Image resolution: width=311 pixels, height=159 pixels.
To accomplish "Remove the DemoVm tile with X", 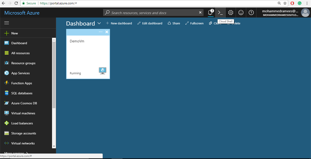I will [x=107, y=32].
